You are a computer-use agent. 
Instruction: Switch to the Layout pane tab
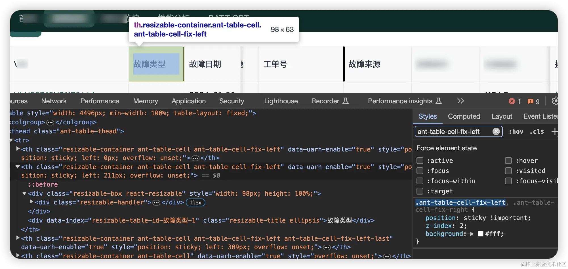[x=502, y=116]
